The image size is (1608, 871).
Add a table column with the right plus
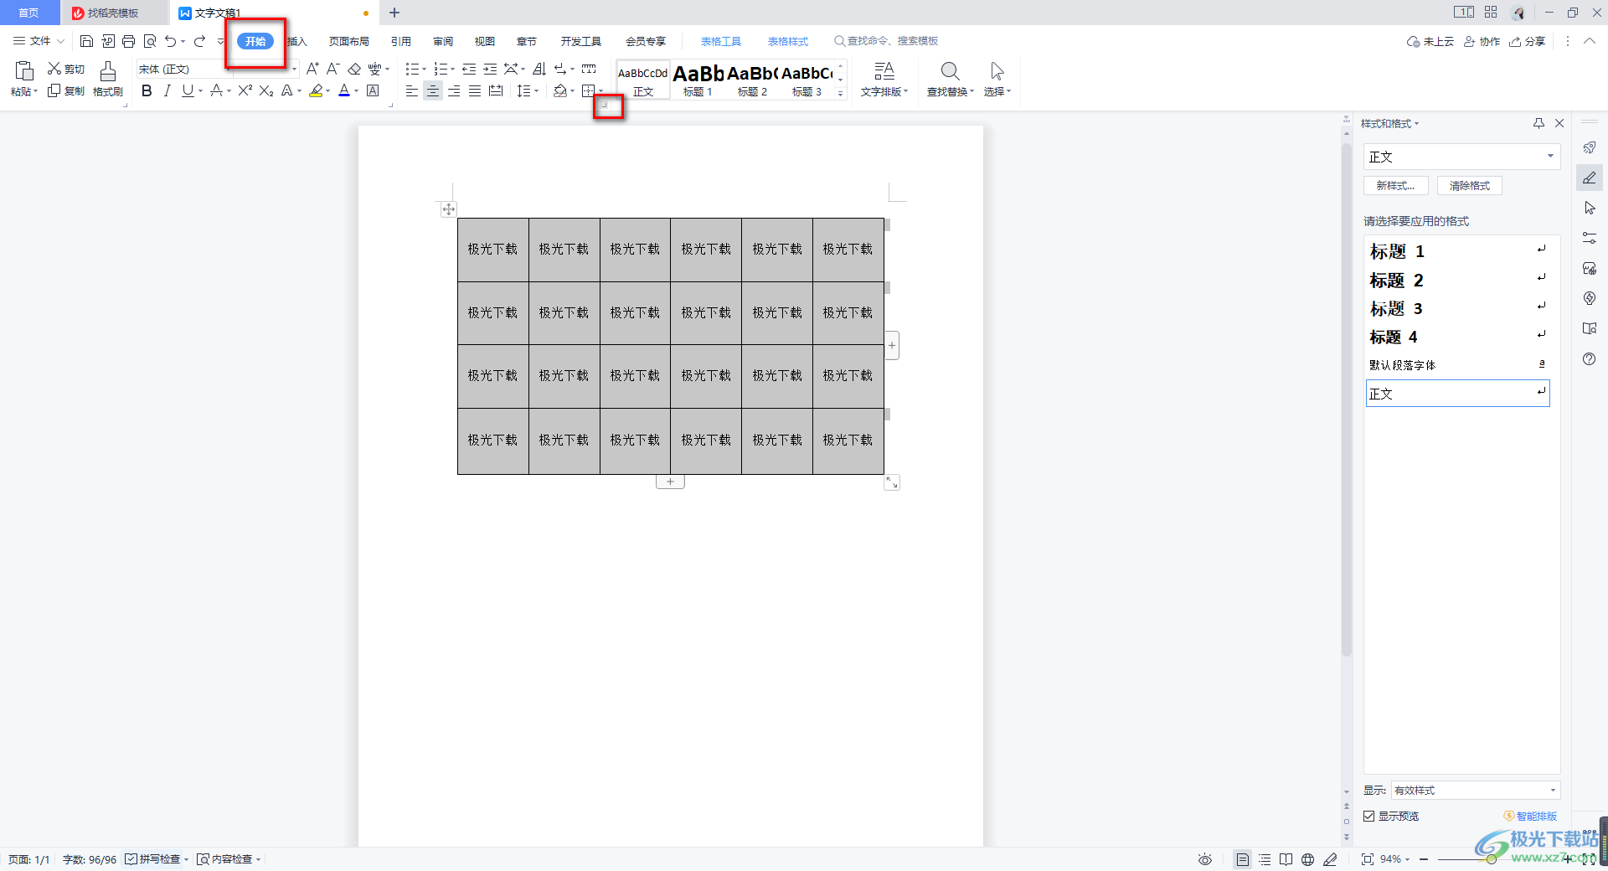tap(892, 345)
